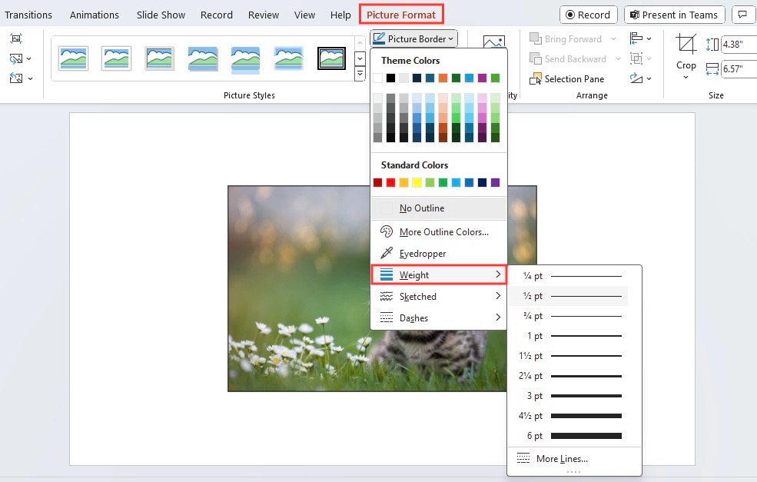Expand the Sketched submenu

[438, 296]
